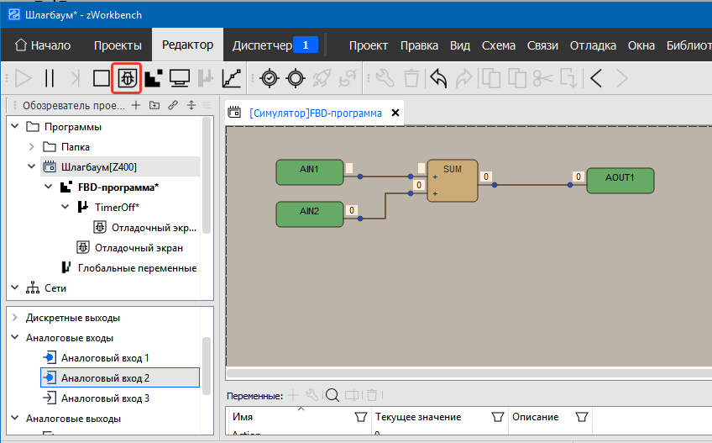Image resolution: width=712 pixels, height=443 pixels.
Task: Close the FBD-программа simulator tab
Action: [x=395, y=113]
